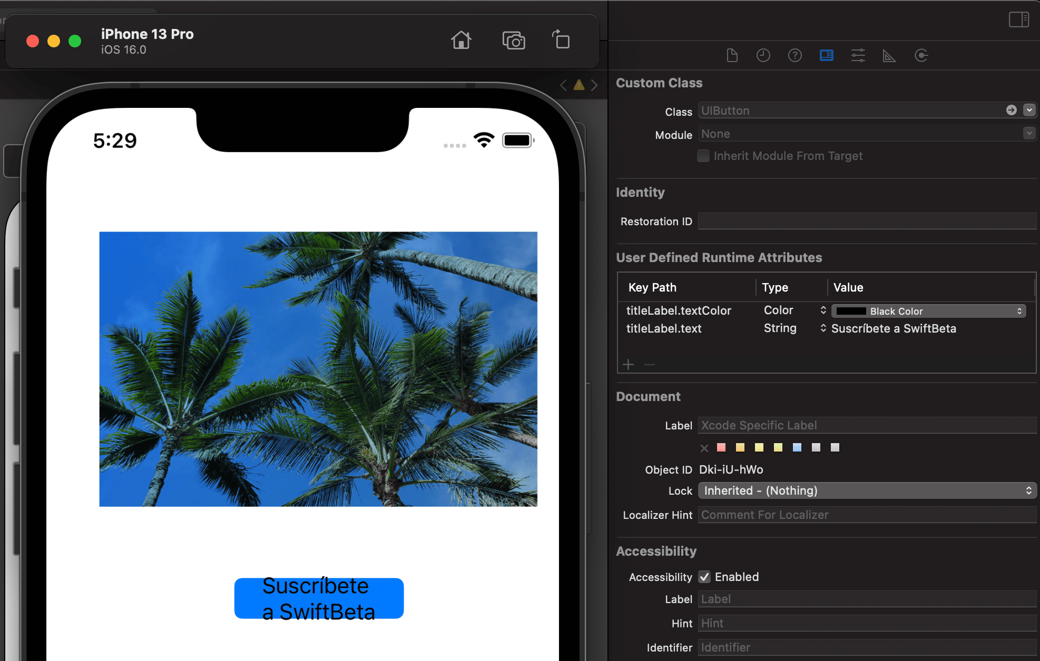1040x661 pixels.
Task: Click Remove runtime attribute minus button
Action: (650, 364)
